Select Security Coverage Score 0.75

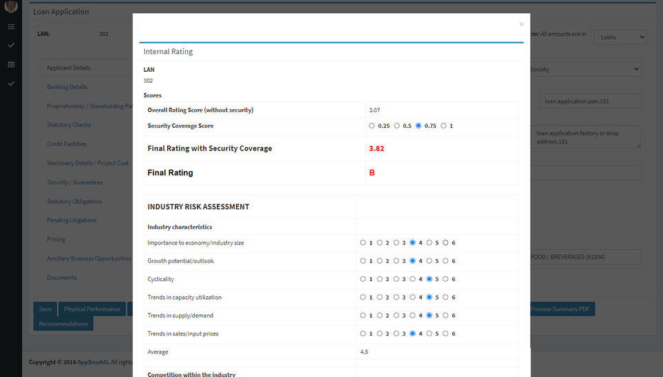[419, 126]
